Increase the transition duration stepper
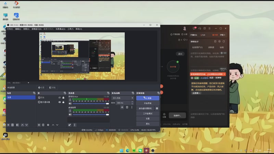Viewport: 274px width, 154px height. pyautogui.click(x=132, y=102)
